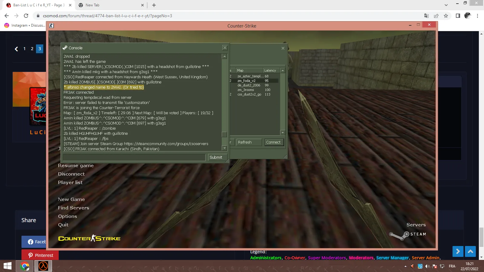This screenshot has height=272, width=484.
Task: Bookmark this page with the star icon
Action: [x=446, y=16]
